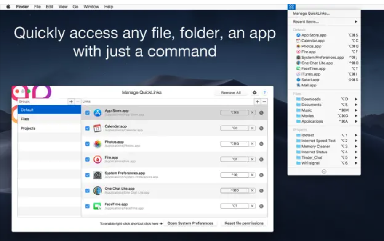Click the Fire.app icon in links list

(x=97, y=160)
